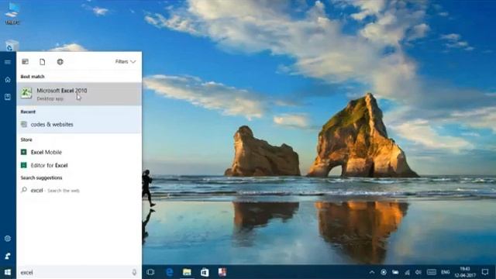Screen dimensions: 496x279
Task: Open the recent file codes & websites
Action: tap(79, 125)
